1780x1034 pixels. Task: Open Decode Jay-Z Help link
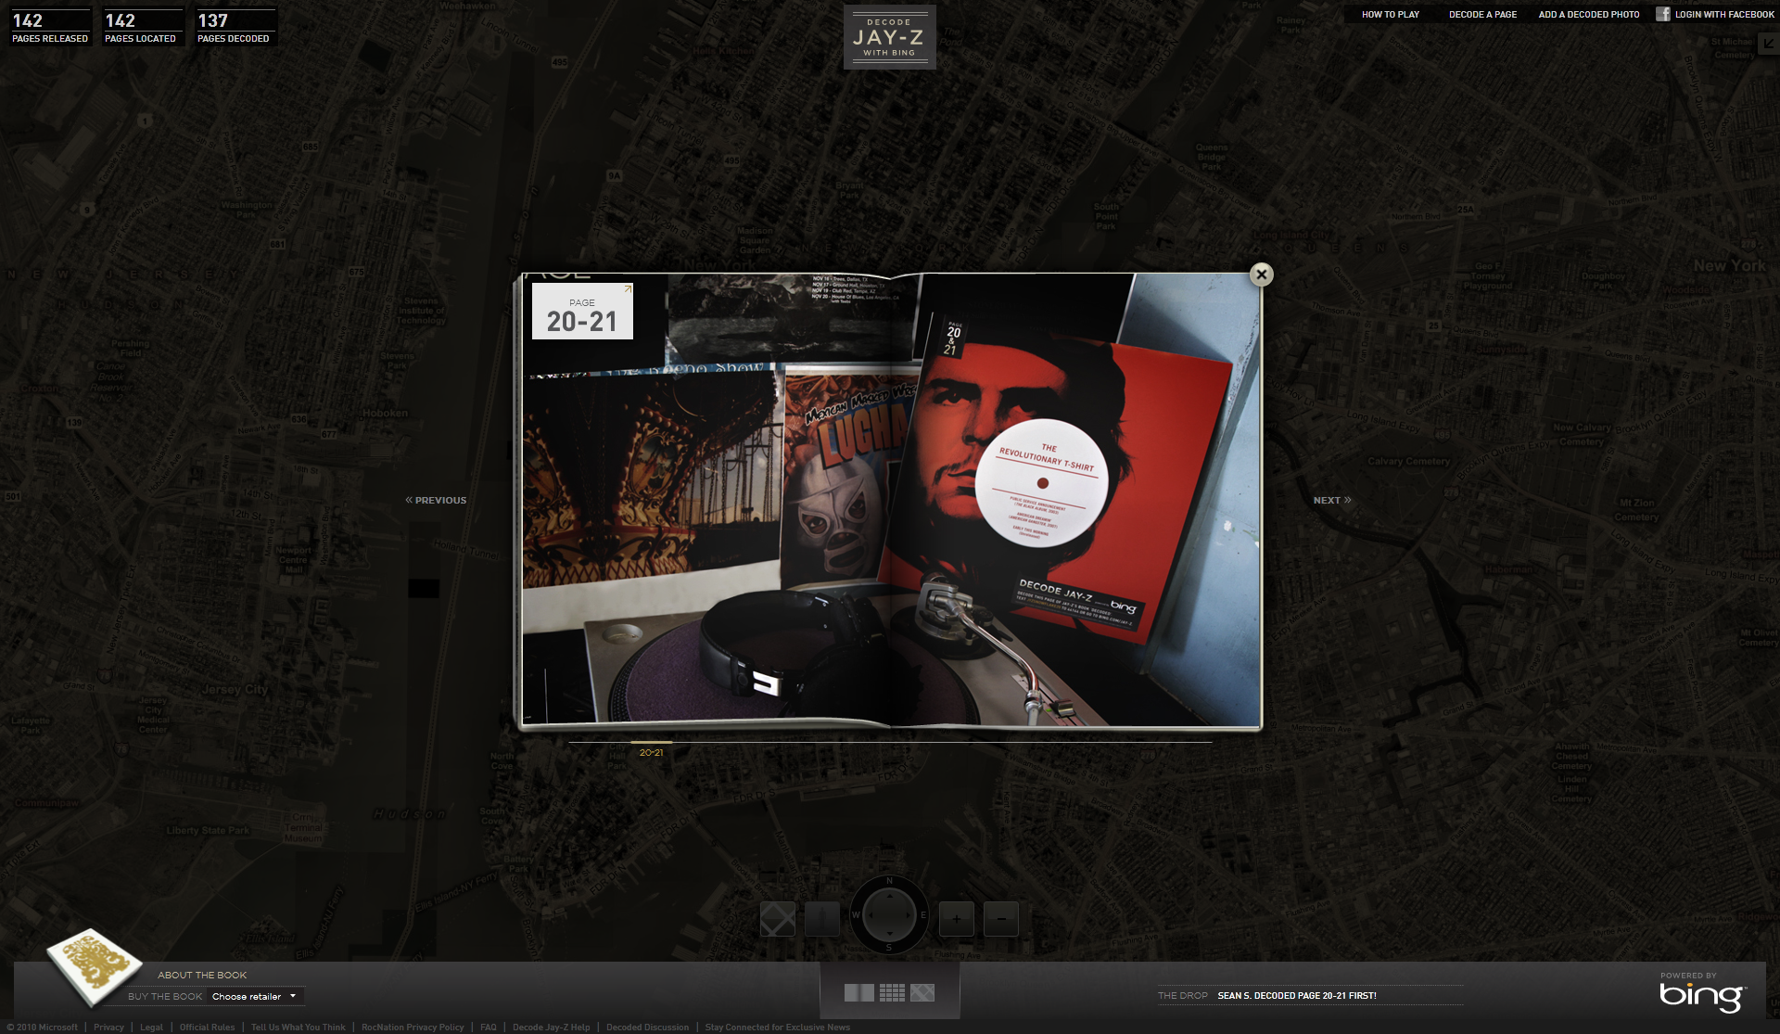pos(551,1027)
